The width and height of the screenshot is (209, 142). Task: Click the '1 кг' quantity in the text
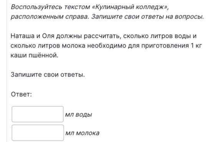pos(196,46)
